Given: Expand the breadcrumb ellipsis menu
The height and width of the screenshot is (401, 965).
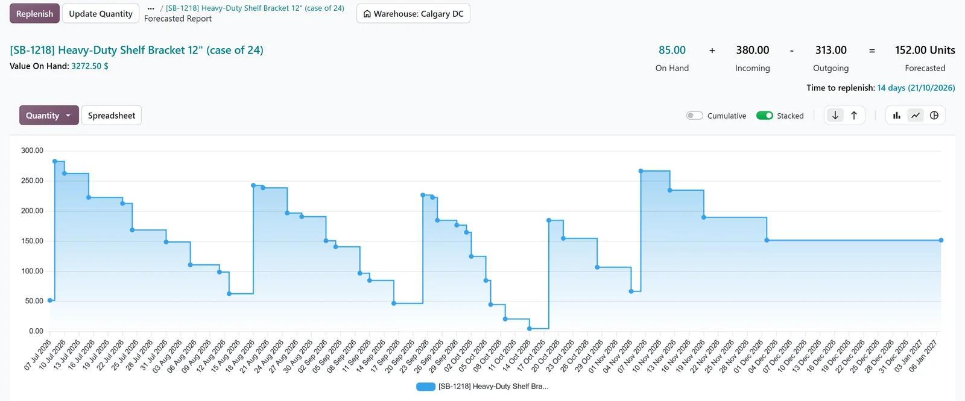Looking at the screenshot, I should 151,8.
